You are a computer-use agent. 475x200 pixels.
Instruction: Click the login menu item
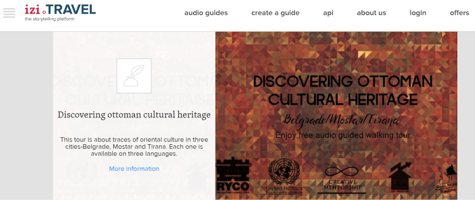(x=418, y=13)
